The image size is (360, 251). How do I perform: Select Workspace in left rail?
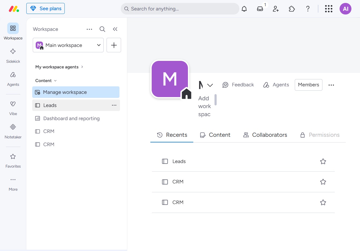[x=13, y=32]
